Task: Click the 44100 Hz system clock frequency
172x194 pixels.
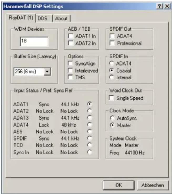Action: pyautogui.click(x=135, y=153)
